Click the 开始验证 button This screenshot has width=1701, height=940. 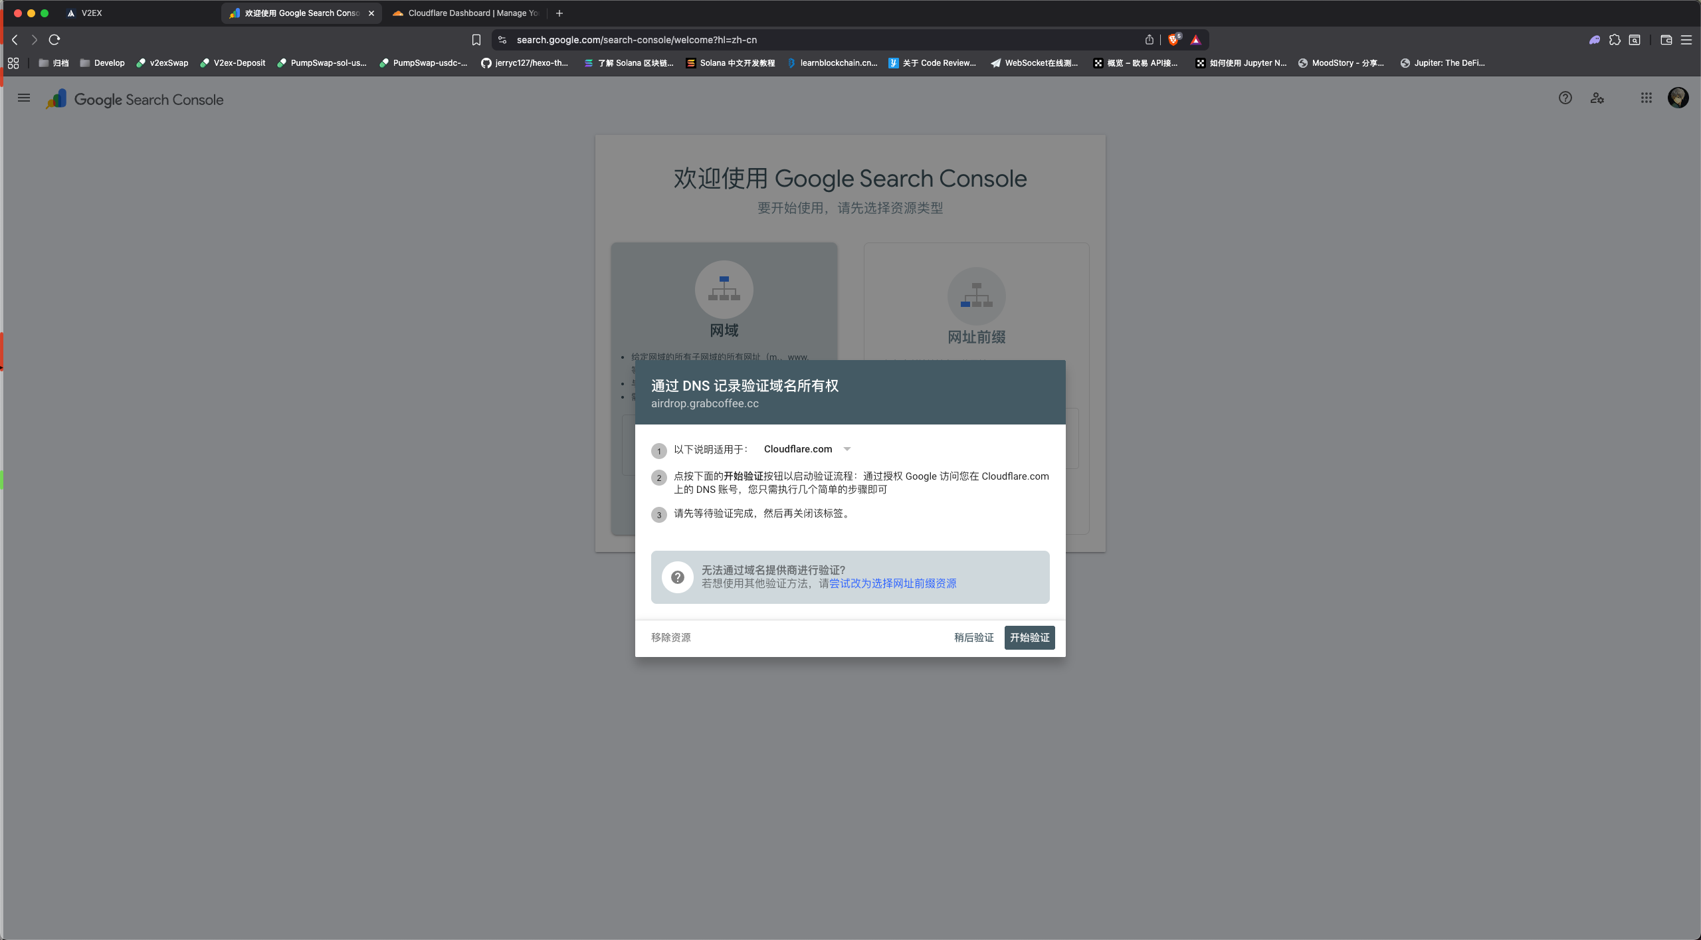click(x=1029, y=637)
